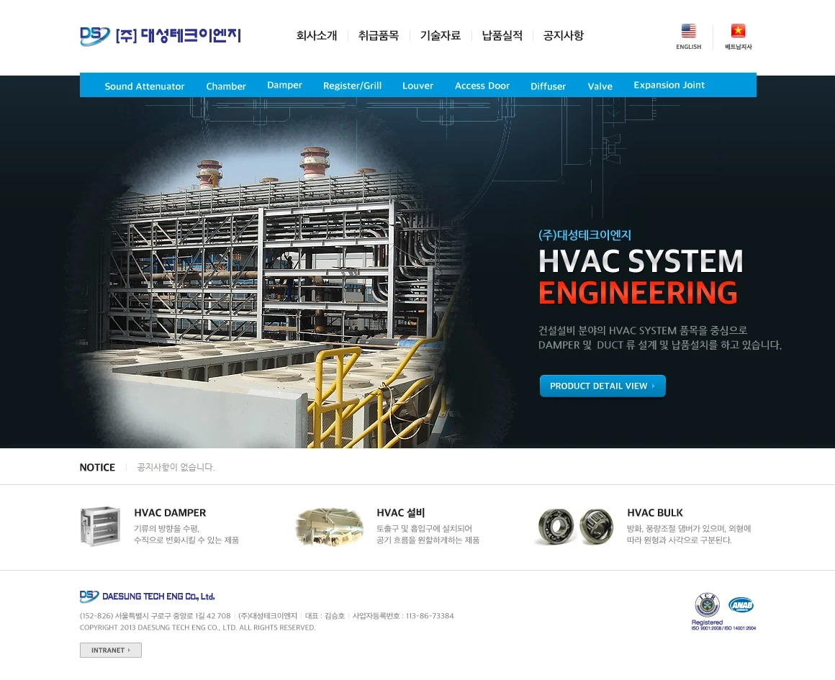Click the ANAB accreditation logo
835x680 pixels.
741,604
